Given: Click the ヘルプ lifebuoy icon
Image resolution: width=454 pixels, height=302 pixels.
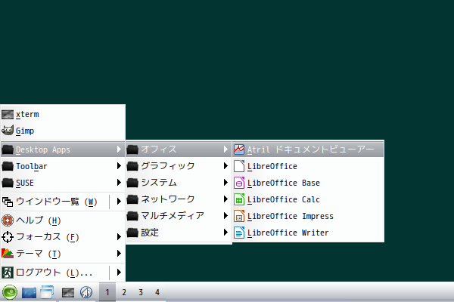Looking at the screenshot, I should [8, 220].
